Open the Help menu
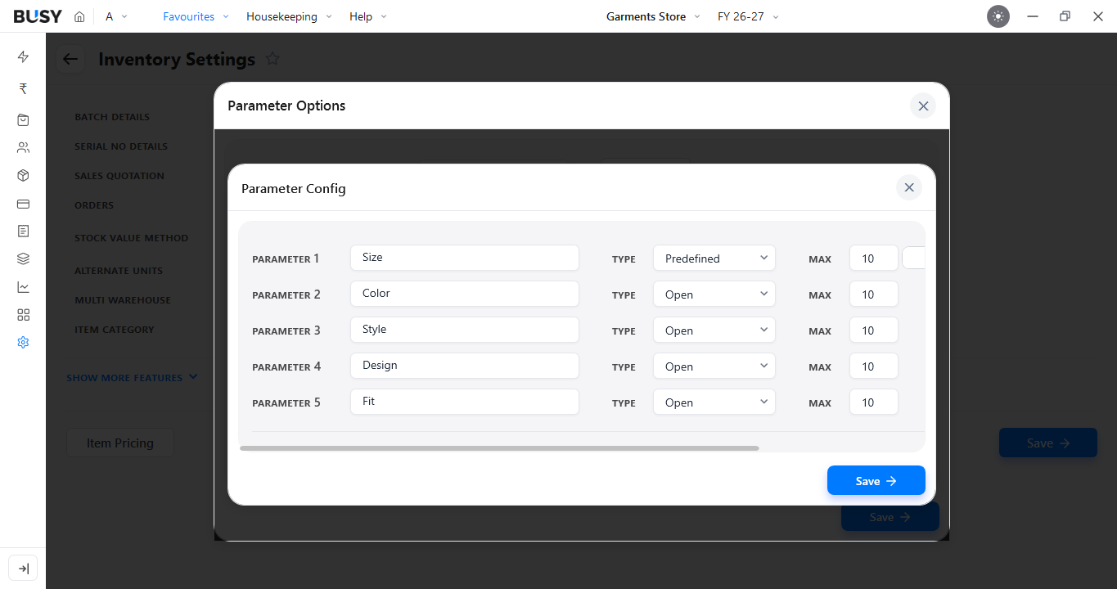Viewport: 1117px width, 589px height. click(x=367, y=16)
